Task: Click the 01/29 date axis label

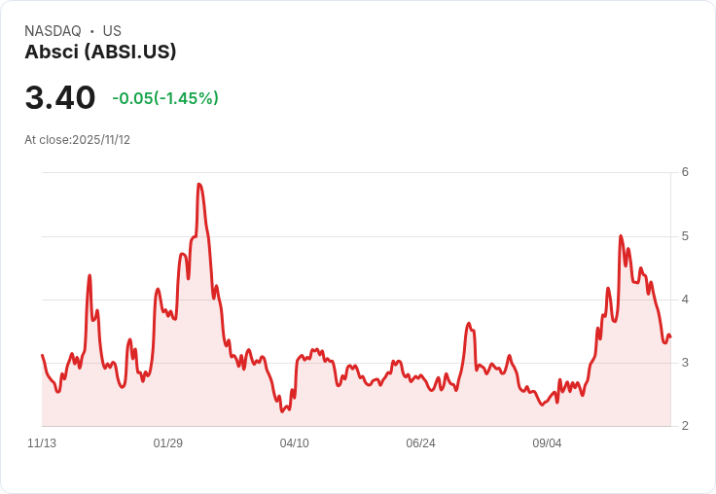Action: [168, 443]
